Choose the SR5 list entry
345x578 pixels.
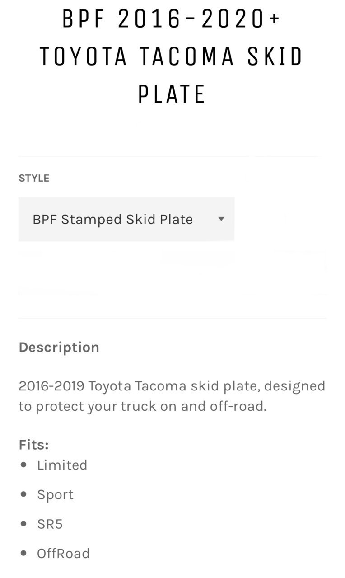point(50,524)
